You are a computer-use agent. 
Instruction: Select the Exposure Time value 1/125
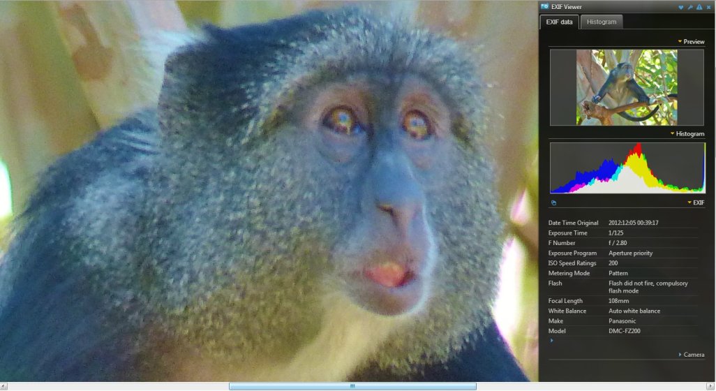pos(616,233)
